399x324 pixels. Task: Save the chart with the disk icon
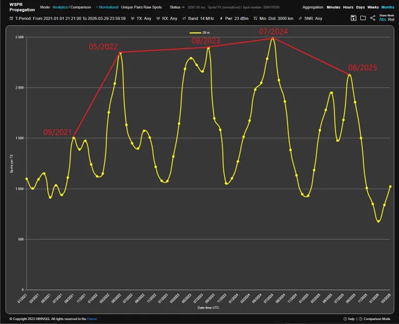(x=353, y=18)
